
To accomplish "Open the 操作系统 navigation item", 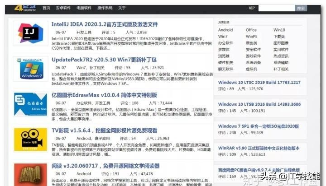I will tap(105, 8).
